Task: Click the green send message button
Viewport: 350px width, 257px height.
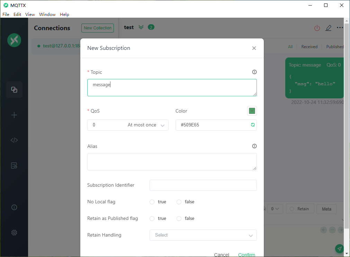Action: pos(339,249)
